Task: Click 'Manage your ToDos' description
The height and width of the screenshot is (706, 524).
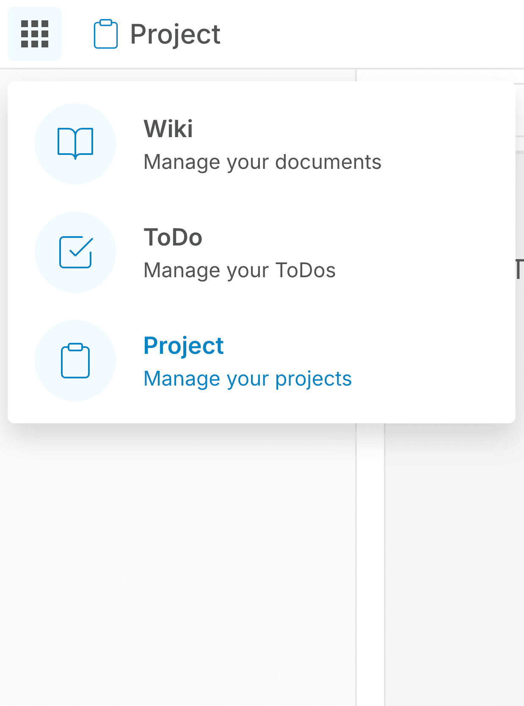Action: coord(240,270)
